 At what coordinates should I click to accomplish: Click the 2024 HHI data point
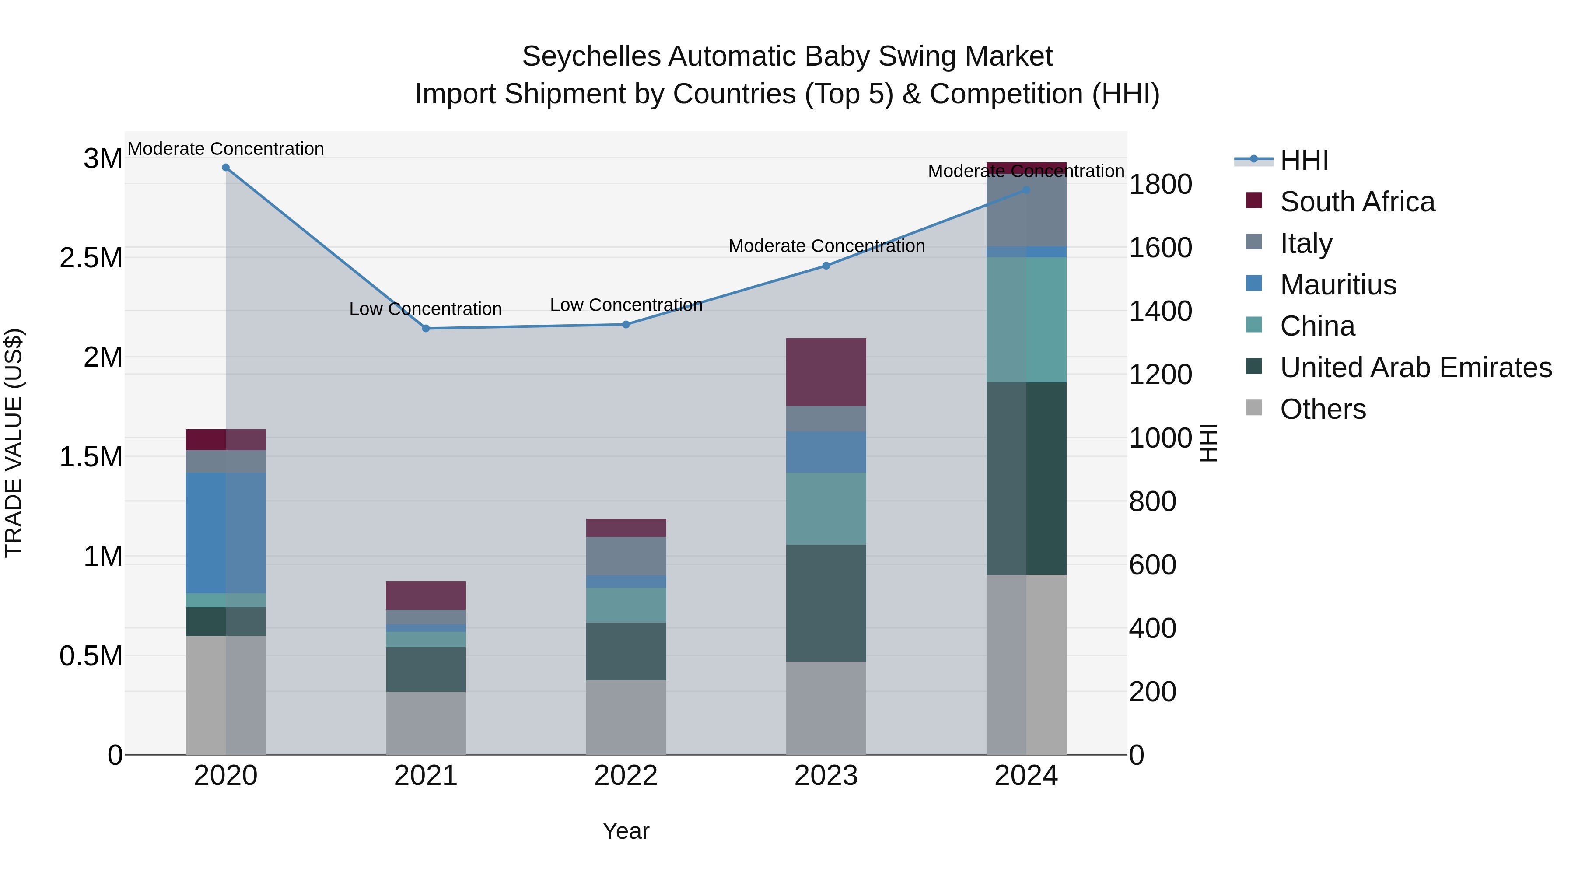pos(1026,190)
